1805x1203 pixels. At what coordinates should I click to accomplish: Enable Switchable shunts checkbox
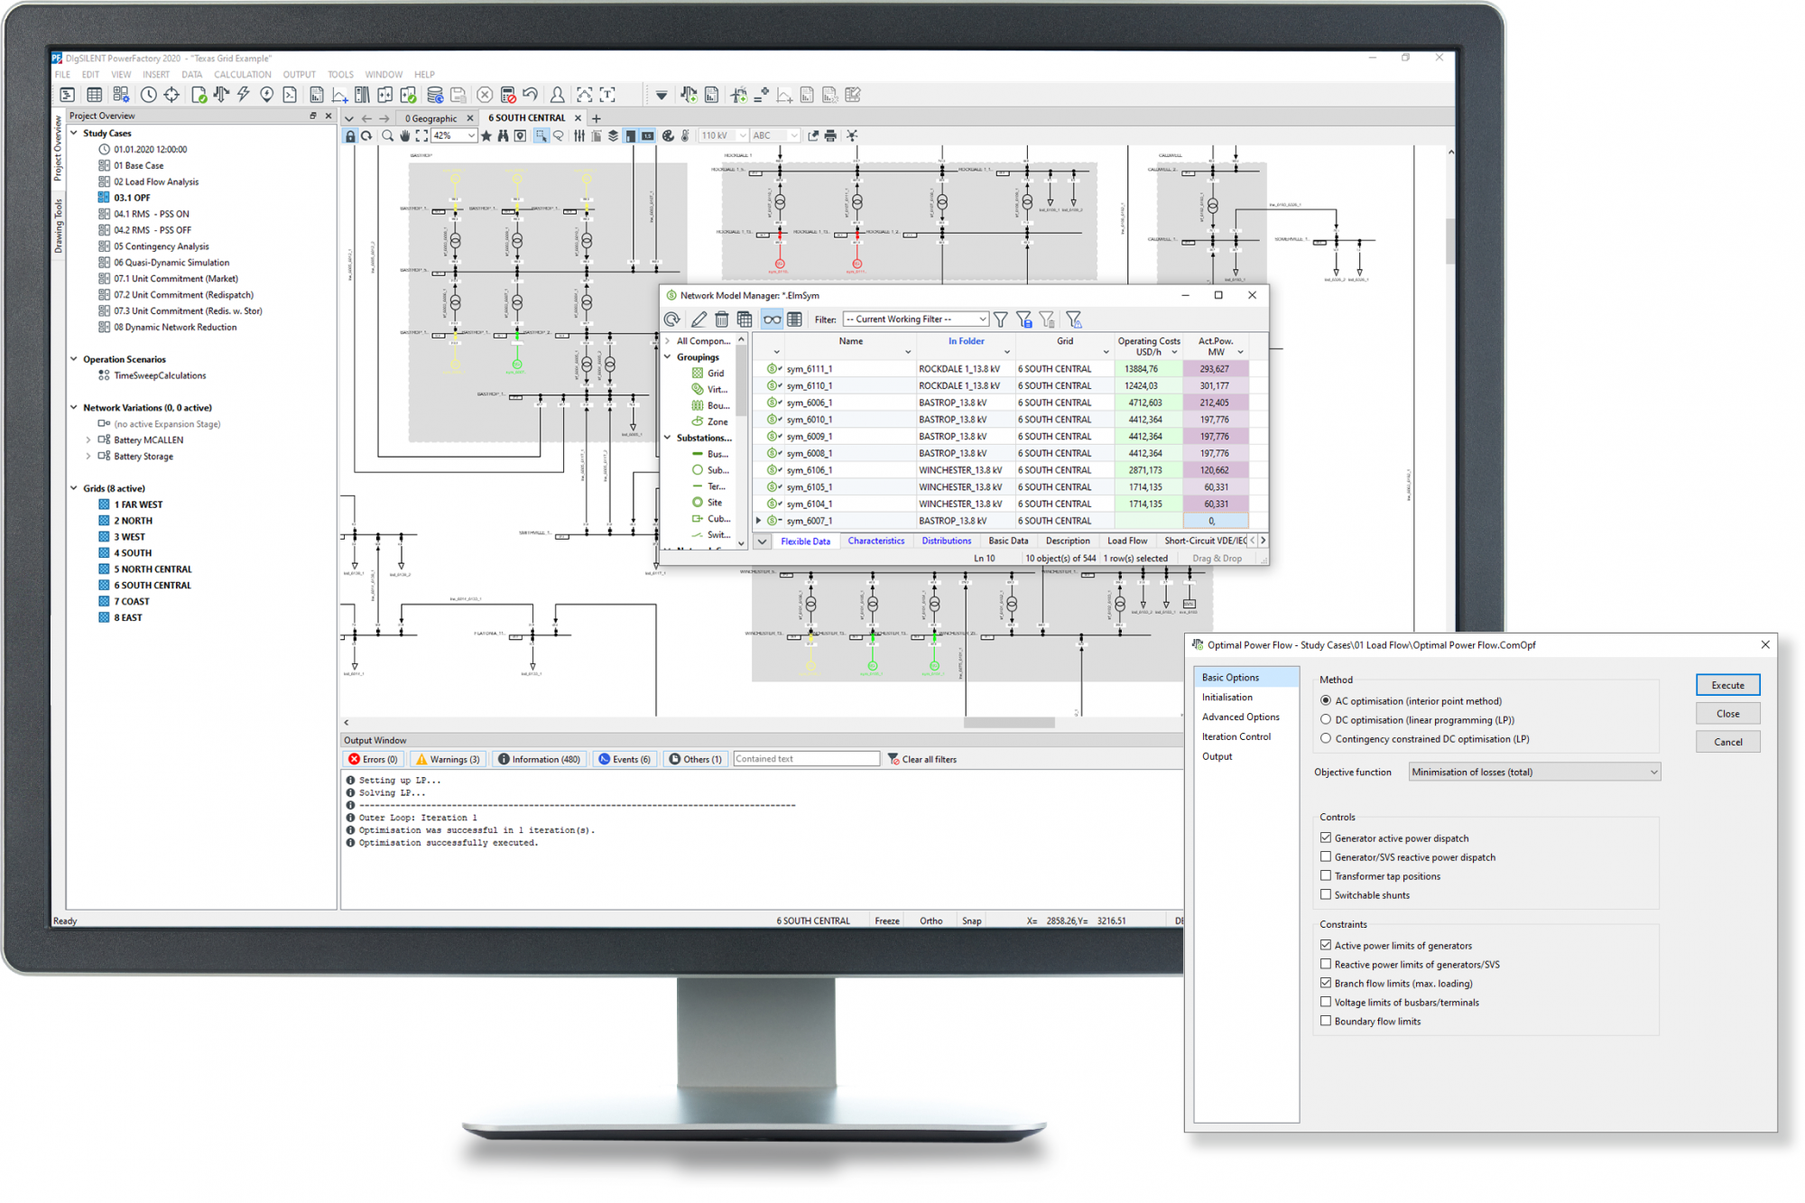pyautogui.click(x=1326, y=895)
